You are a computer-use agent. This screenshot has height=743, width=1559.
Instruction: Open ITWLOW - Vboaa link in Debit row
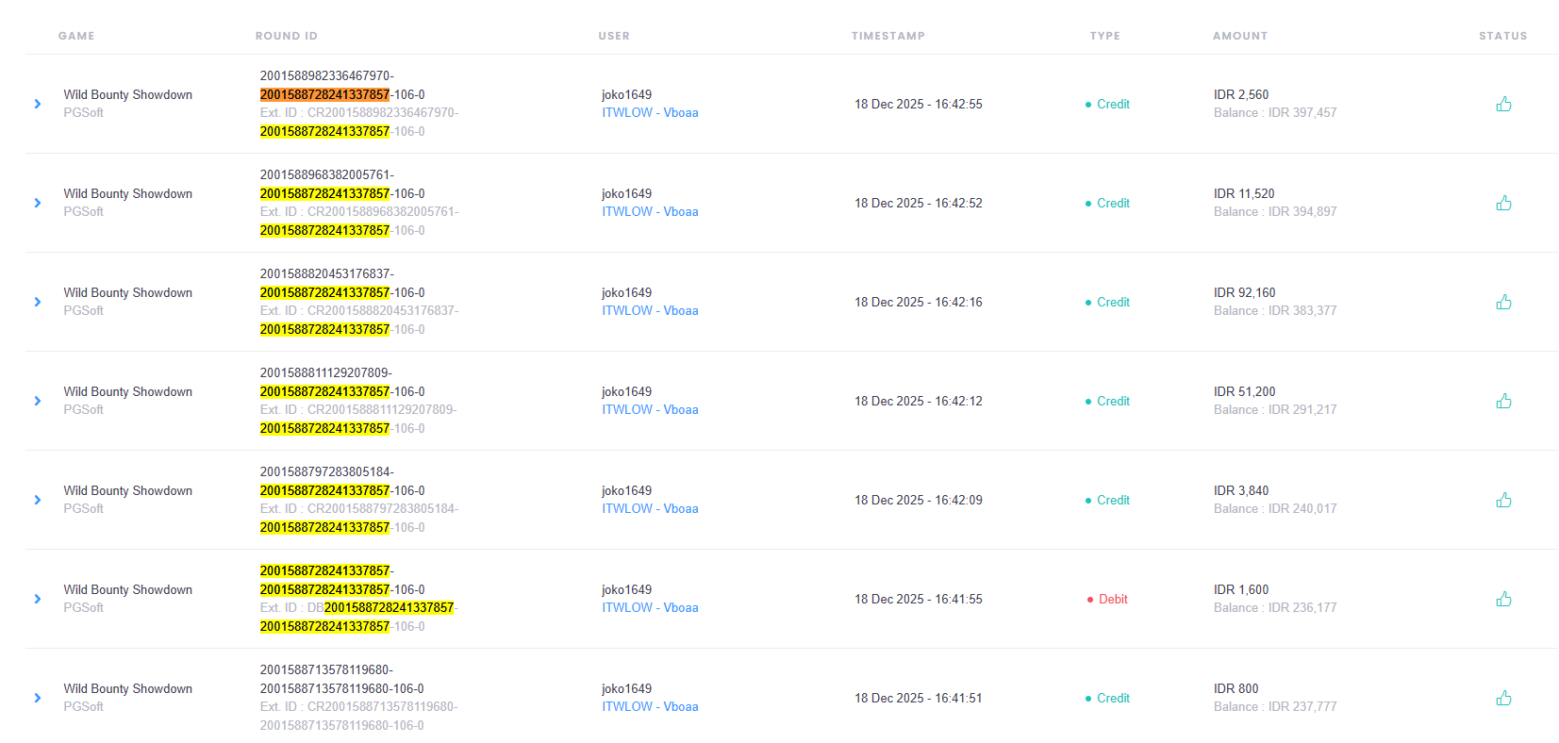tap(650, 607)
